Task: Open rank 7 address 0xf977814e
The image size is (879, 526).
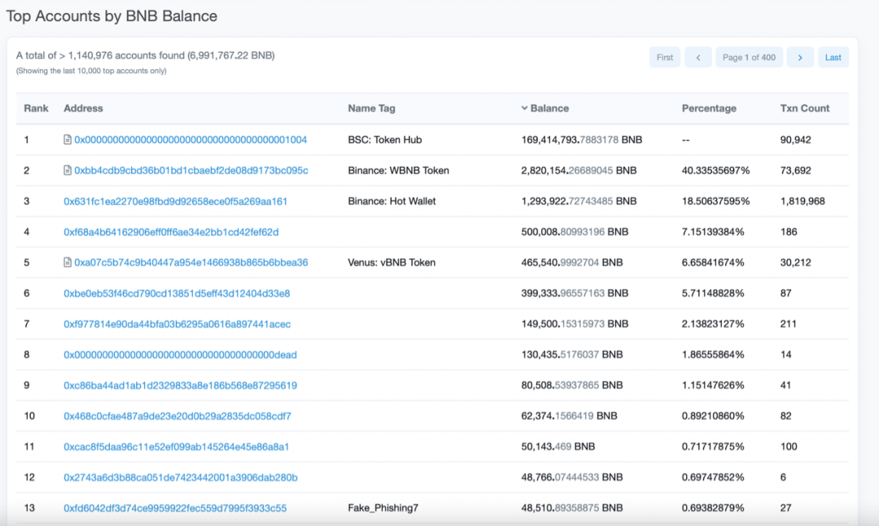Action: click(177, 324)
